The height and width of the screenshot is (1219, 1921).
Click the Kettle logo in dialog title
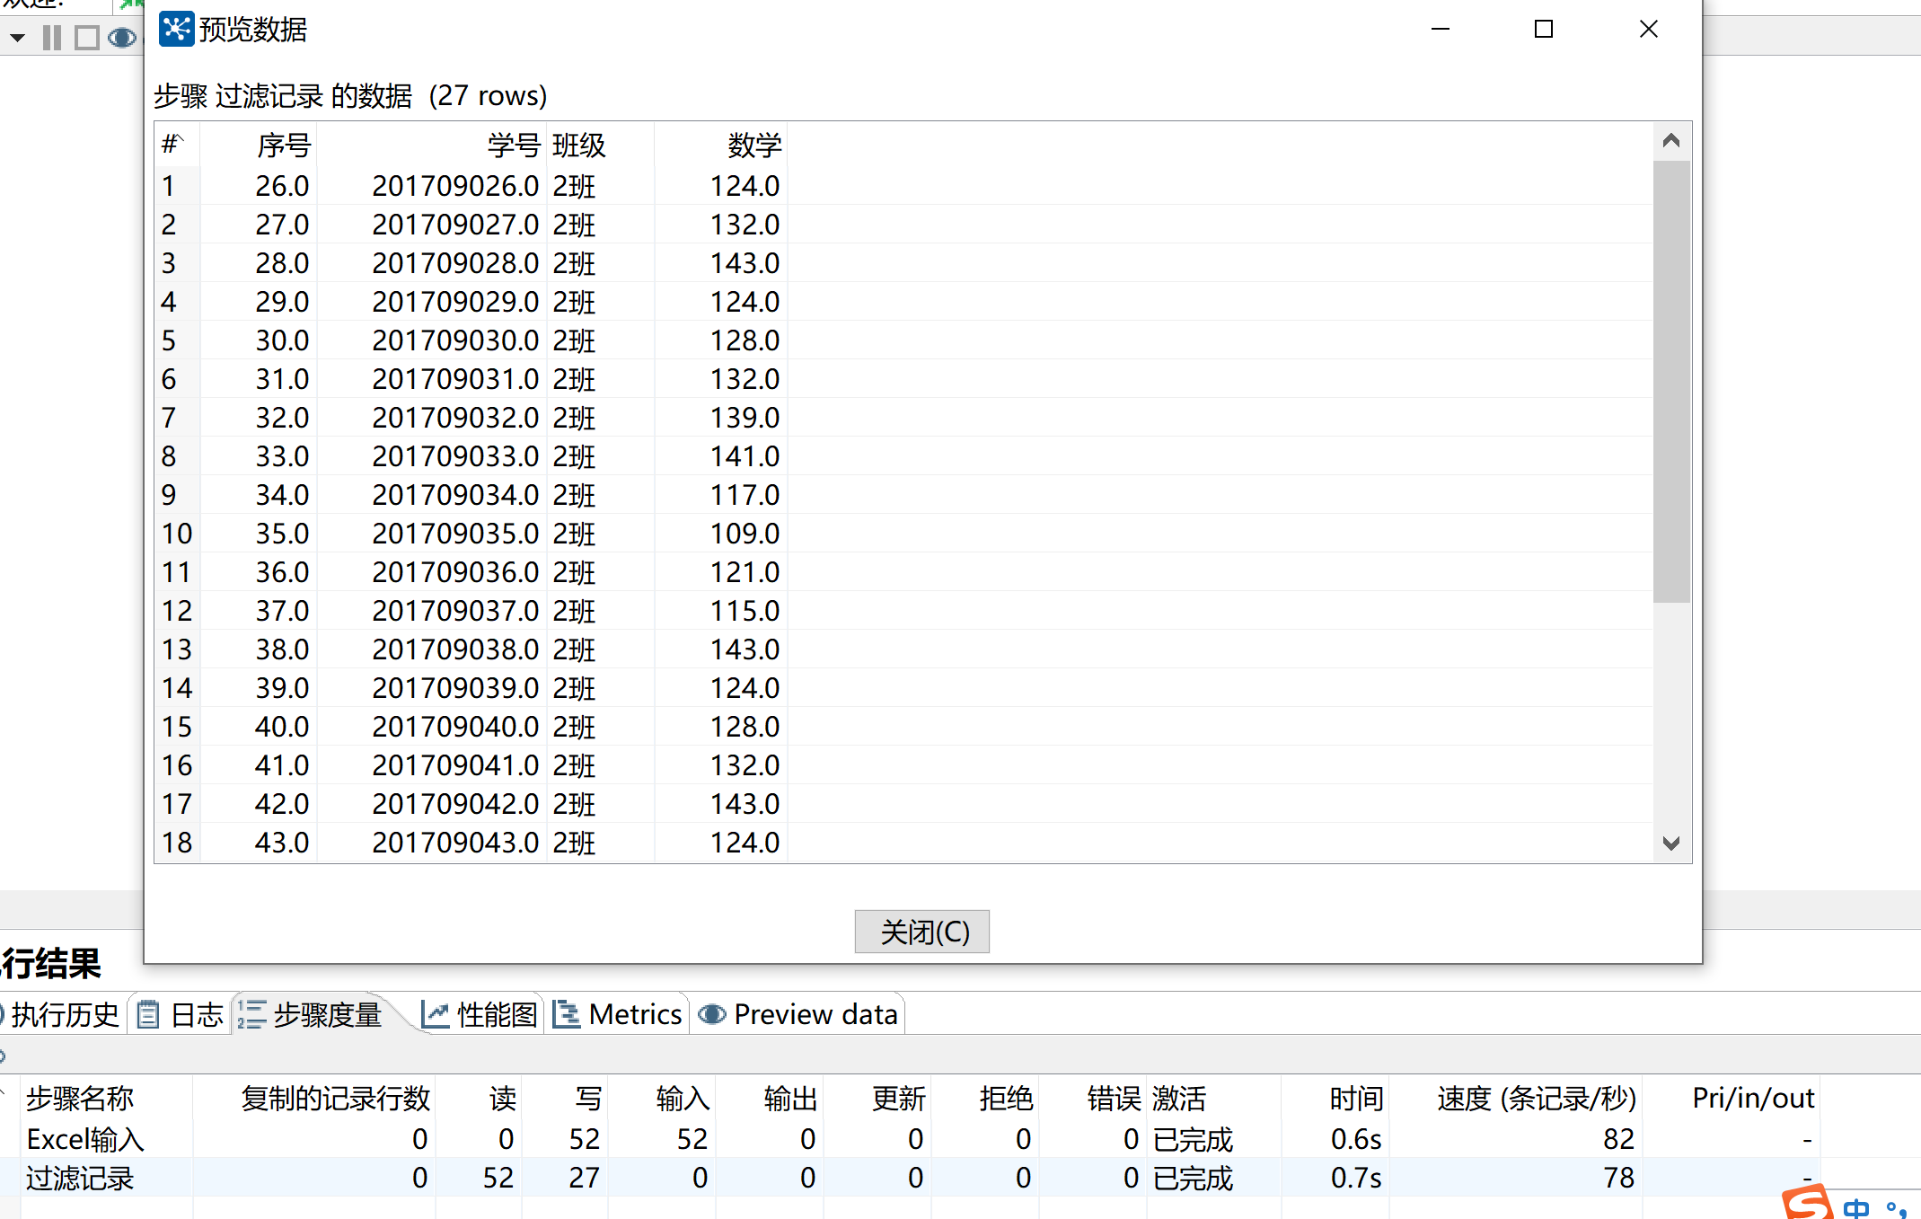click(176, 29)
